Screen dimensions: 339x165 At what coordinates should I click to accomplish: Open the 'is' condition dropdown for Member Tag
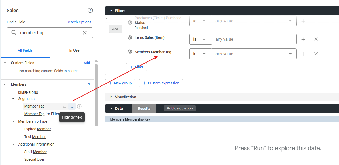(200, 54)
